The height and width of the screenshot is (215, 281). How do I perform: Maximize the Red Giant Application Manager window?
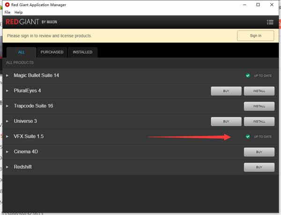258,5
